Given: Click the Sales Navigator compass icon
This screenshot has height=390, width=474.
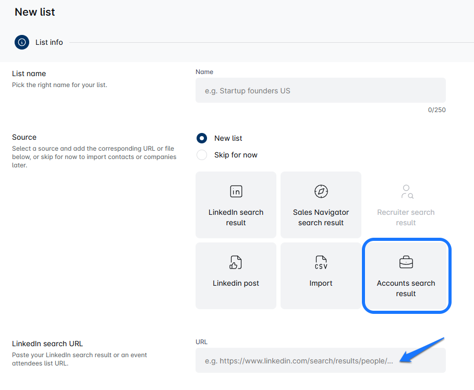Looking at the screenshot, I should pyautogui.click(x=321, y=191).
